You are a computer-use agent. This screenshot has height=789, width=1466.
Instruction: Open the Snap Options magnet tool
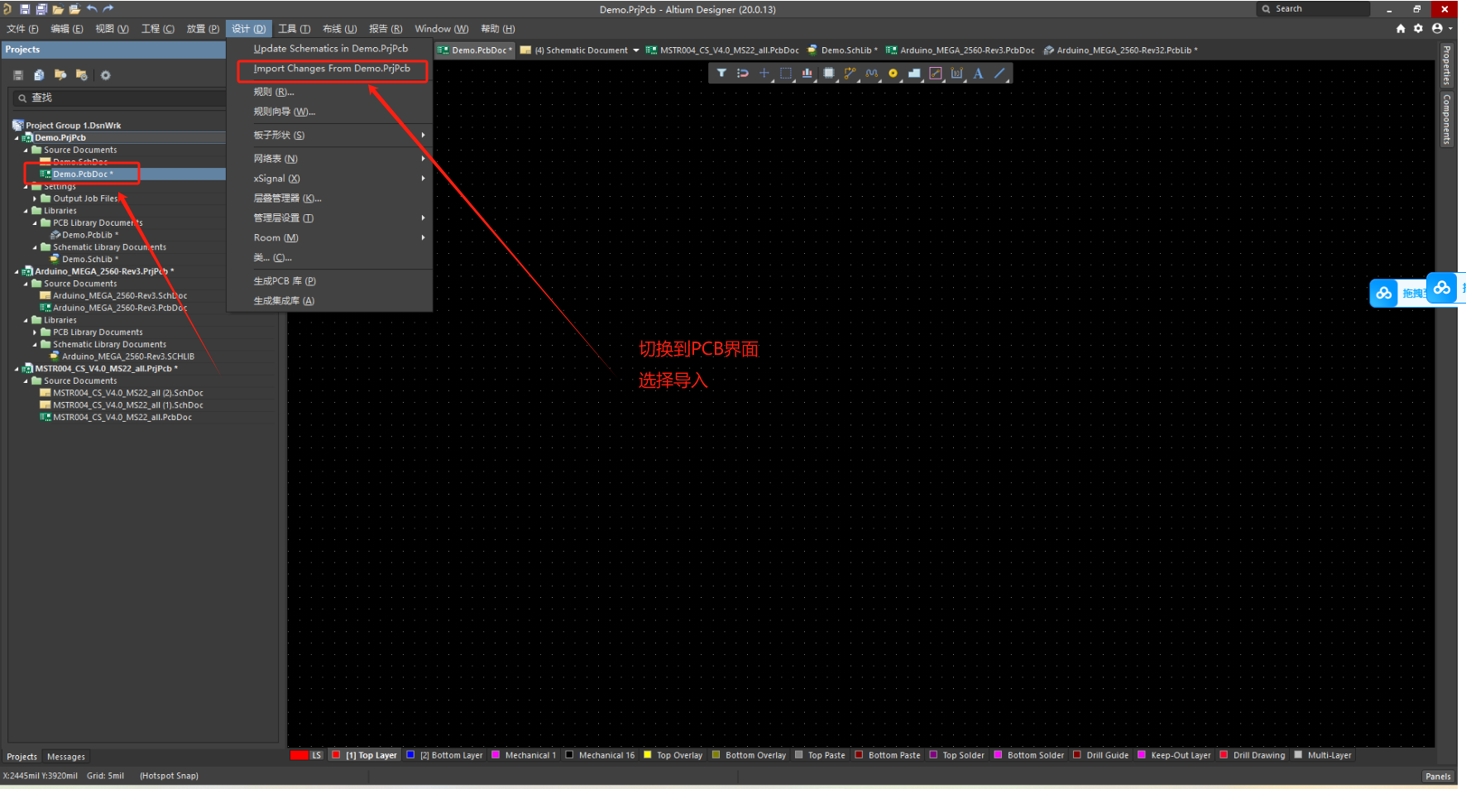743,73
